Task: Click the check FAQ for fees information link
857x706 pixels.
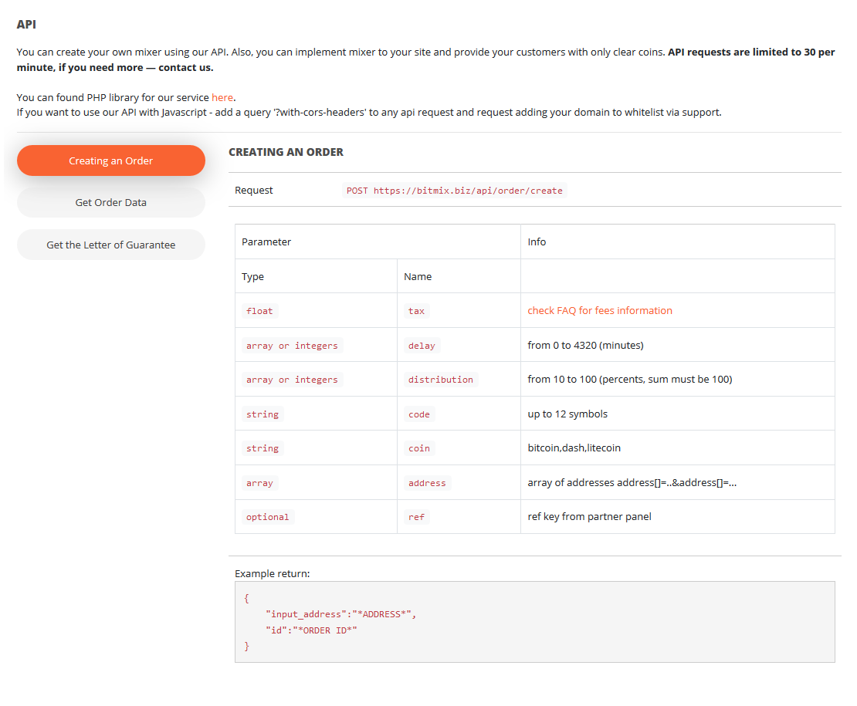Action: (599, 310)
